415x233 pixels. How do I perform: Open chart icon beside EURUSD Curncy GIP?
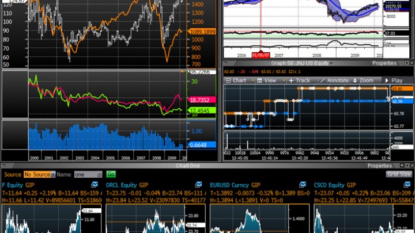(x=303, y=185)
